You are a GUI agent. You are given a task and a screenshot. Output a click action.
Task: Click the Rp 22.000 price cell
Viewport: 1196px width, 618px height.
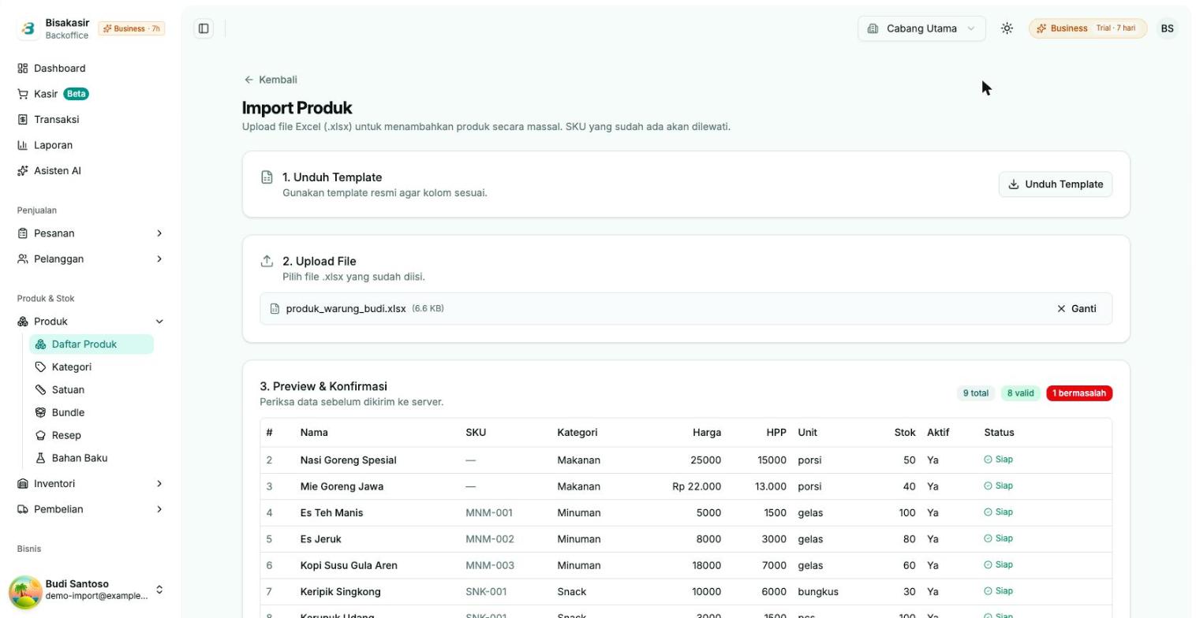(x=697, y=486)
